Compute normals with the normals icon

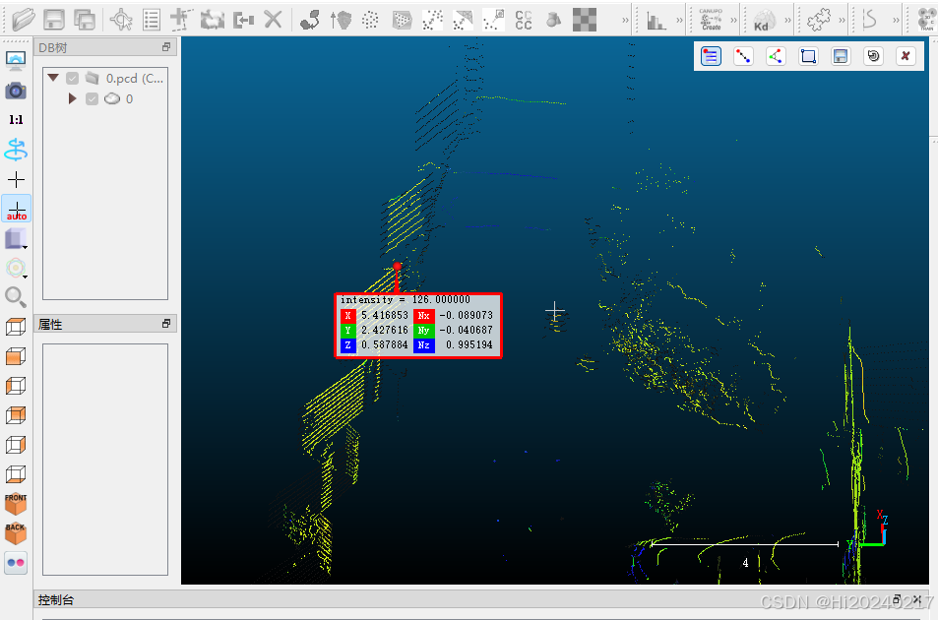pos(341,20)
